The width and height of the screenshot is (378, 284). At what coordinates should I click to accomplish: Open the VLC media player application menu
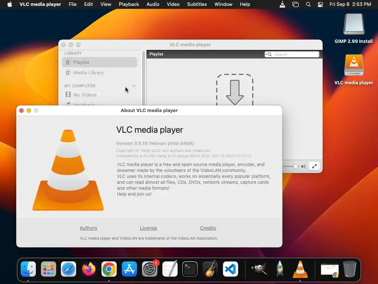click(40, 4)
